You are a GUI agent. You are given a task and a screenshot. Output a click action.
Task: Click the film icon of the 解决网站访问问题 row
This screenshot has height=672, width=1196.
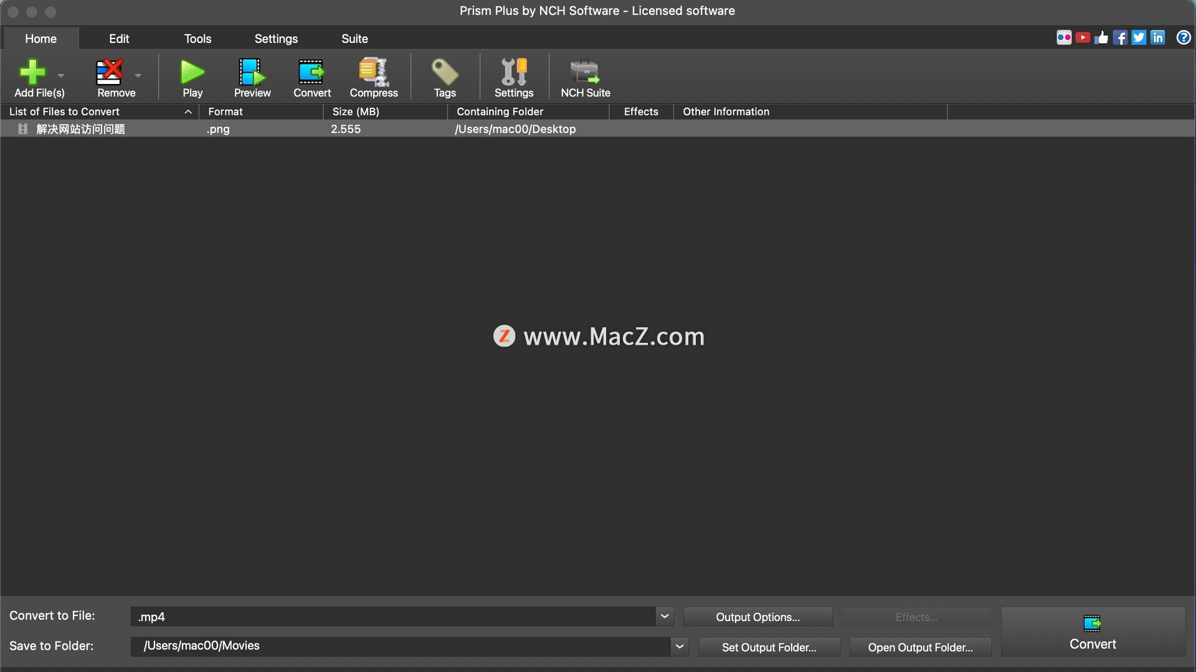tap(23, 129)
